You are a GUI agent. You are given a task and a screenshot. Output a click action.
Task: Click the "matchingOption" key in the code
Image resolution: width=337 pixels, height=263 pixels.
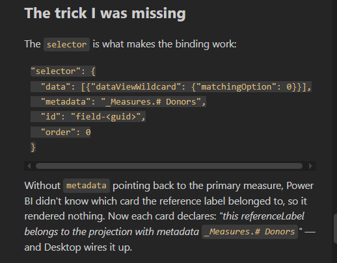[236, 87]
